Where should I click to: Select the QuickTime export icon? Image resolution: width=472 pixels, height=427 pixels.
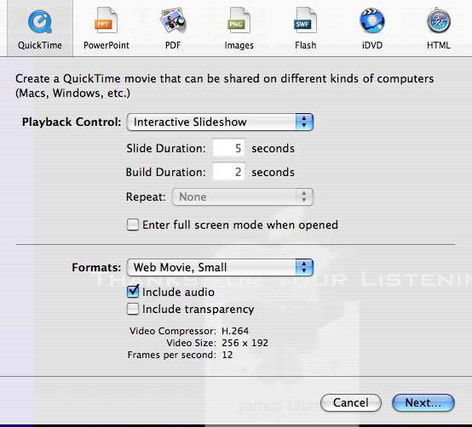[x=40, y=21]
